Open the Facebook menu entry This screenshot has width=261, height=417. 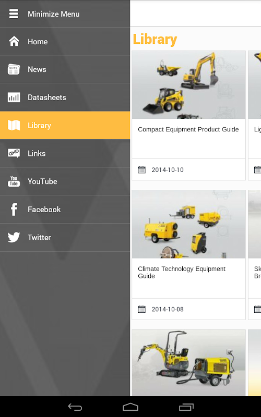coord(65,210)
